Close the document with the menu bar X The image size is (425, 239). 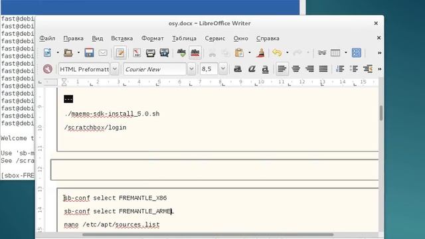379,38
